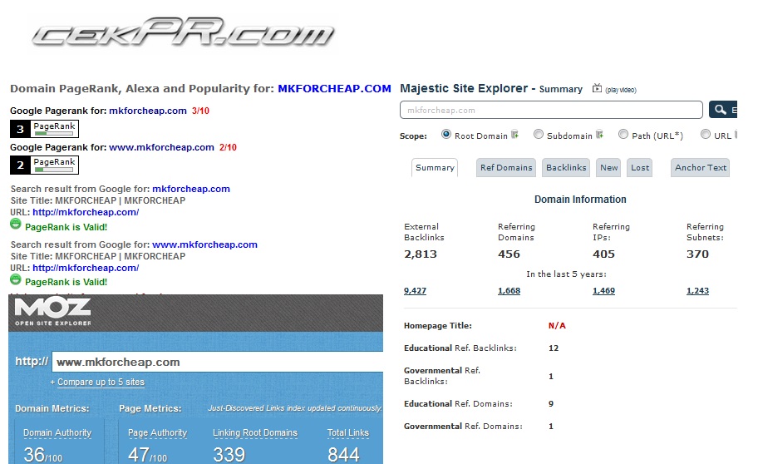Viewport: 758px width, 464px height.
Task: Click mkforcheap.com in first search result line
Action: [x=191, y=189]
